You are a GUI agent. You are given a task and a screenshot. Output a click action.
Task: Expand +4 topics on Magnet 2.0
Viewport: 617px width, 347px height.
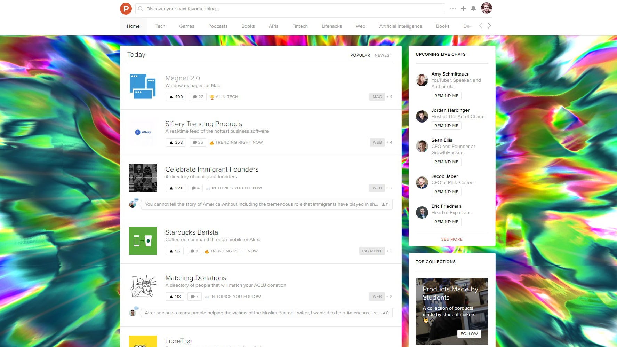coord(389,97)
